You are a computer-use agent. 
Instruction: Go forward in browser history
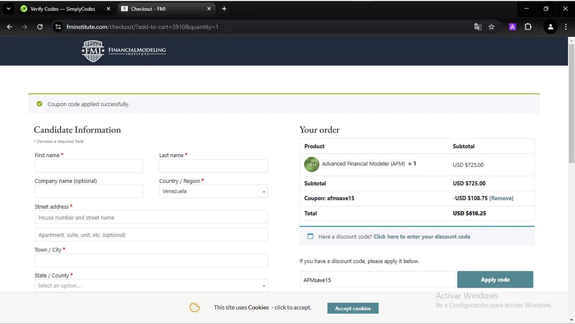25,27
